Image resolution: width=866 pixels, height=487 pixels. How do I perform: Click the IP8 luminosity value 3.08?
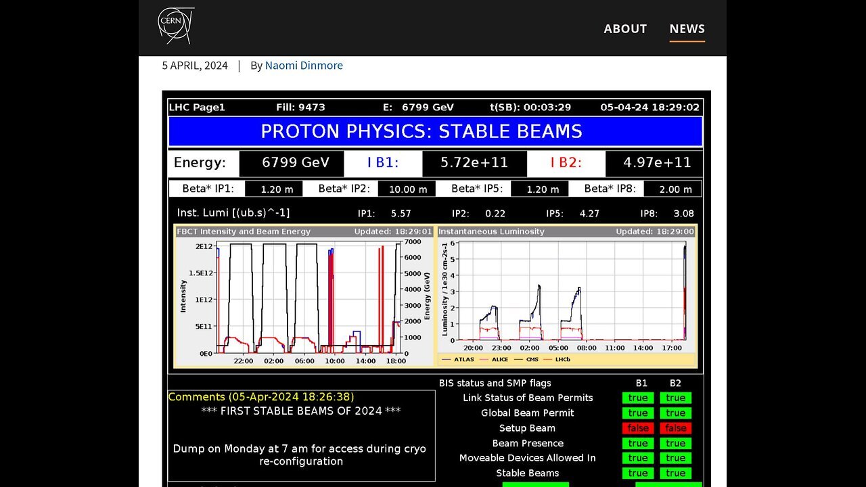pos(684,213)
